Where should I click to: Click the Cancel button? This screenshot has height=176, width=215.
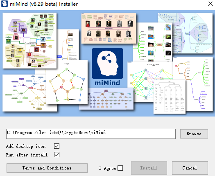click(x=190, y=168)
